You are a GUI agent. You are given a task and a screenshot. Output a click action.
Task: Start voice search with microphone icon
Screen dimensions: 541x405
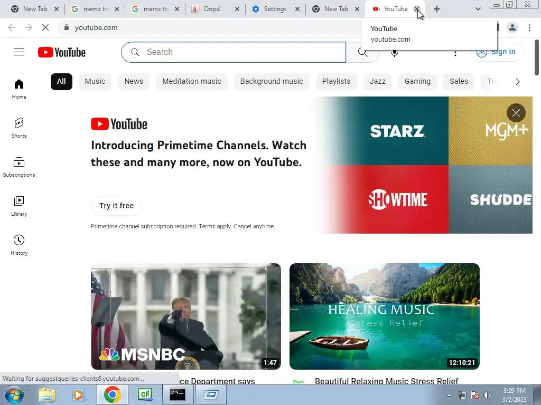click(394, 52)
